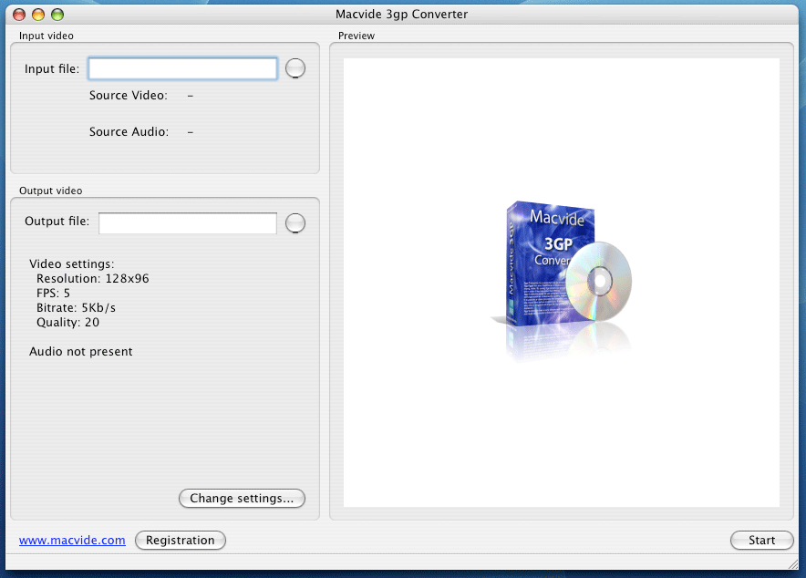Click the Preview section header
The image size is (806, 578).
(356, 36)
